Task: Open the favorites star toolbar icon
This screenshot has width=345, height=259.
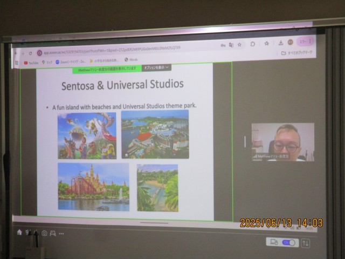Action: pos(266,43)
